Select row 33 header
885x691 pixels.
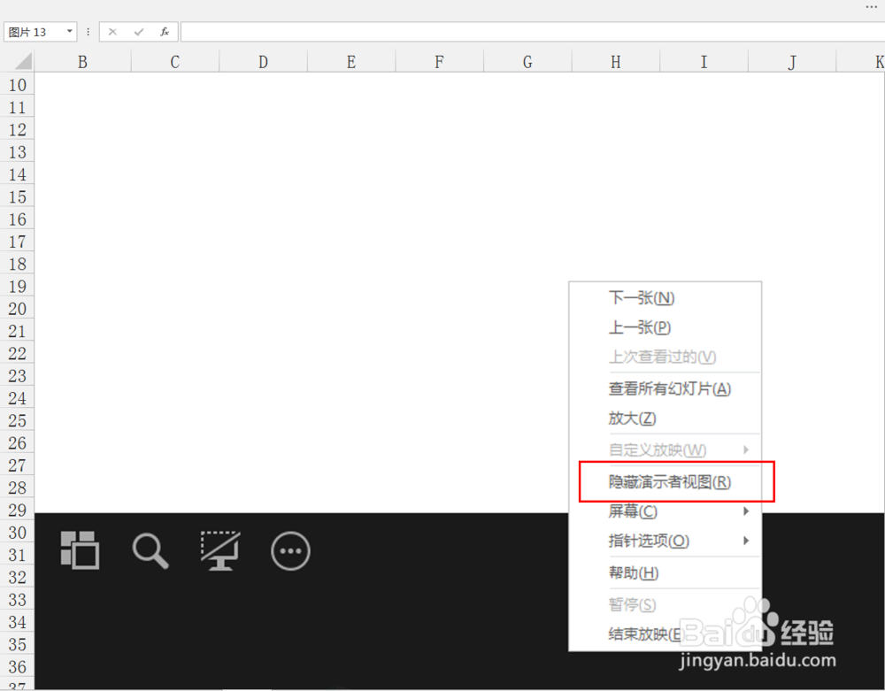pos(17,599)
